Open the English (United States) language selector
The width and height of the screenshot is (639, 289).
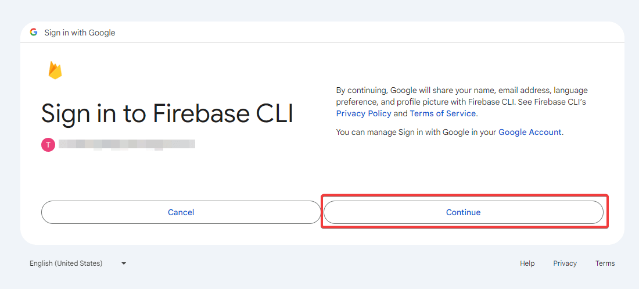point(78,263)
